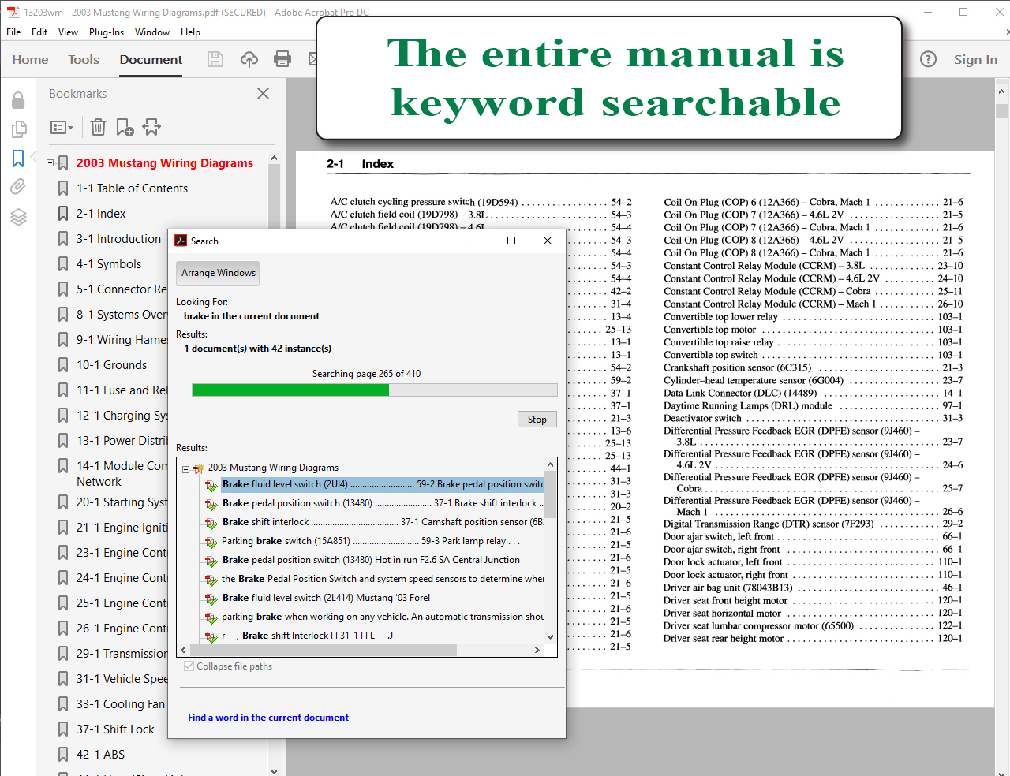Select the 1-1 Table of Contents bookmark
This screenshot has width=1010, height=776.
point(132,188)
